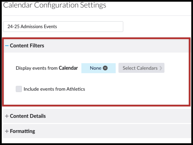The width and height of the screenshot is (193, 145).
Task: Collapse Content Filters using the minus icon
Action: pyautogui.click(x=7, y=46)
